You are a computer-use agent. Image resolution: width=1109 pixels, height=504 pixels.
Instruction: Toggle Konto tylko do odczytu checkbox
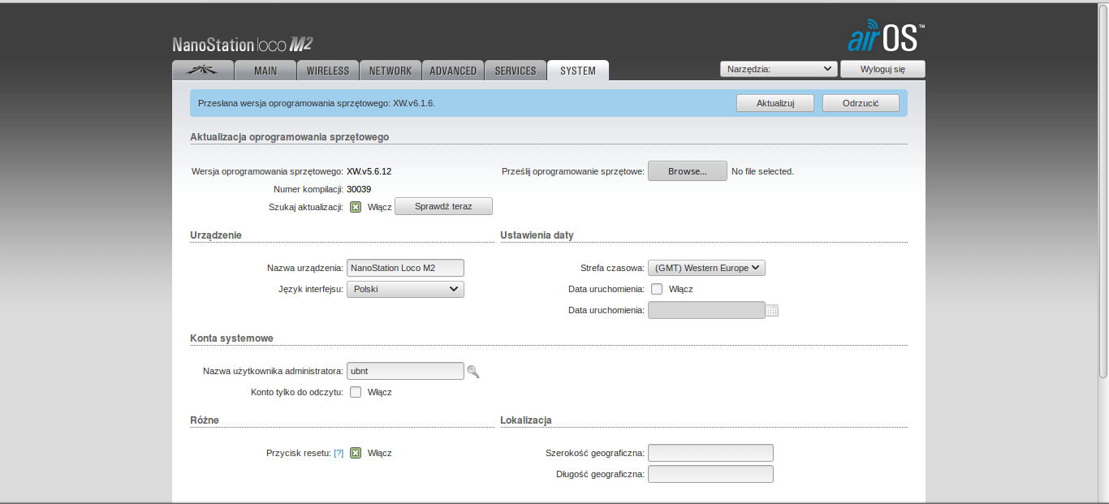tap(356, 392)
